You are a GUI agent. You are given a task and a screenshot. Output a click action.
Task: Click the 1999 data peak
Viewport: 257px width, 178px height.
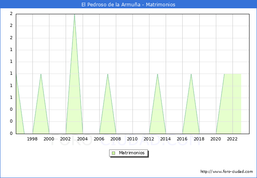[x=41, y=74]
